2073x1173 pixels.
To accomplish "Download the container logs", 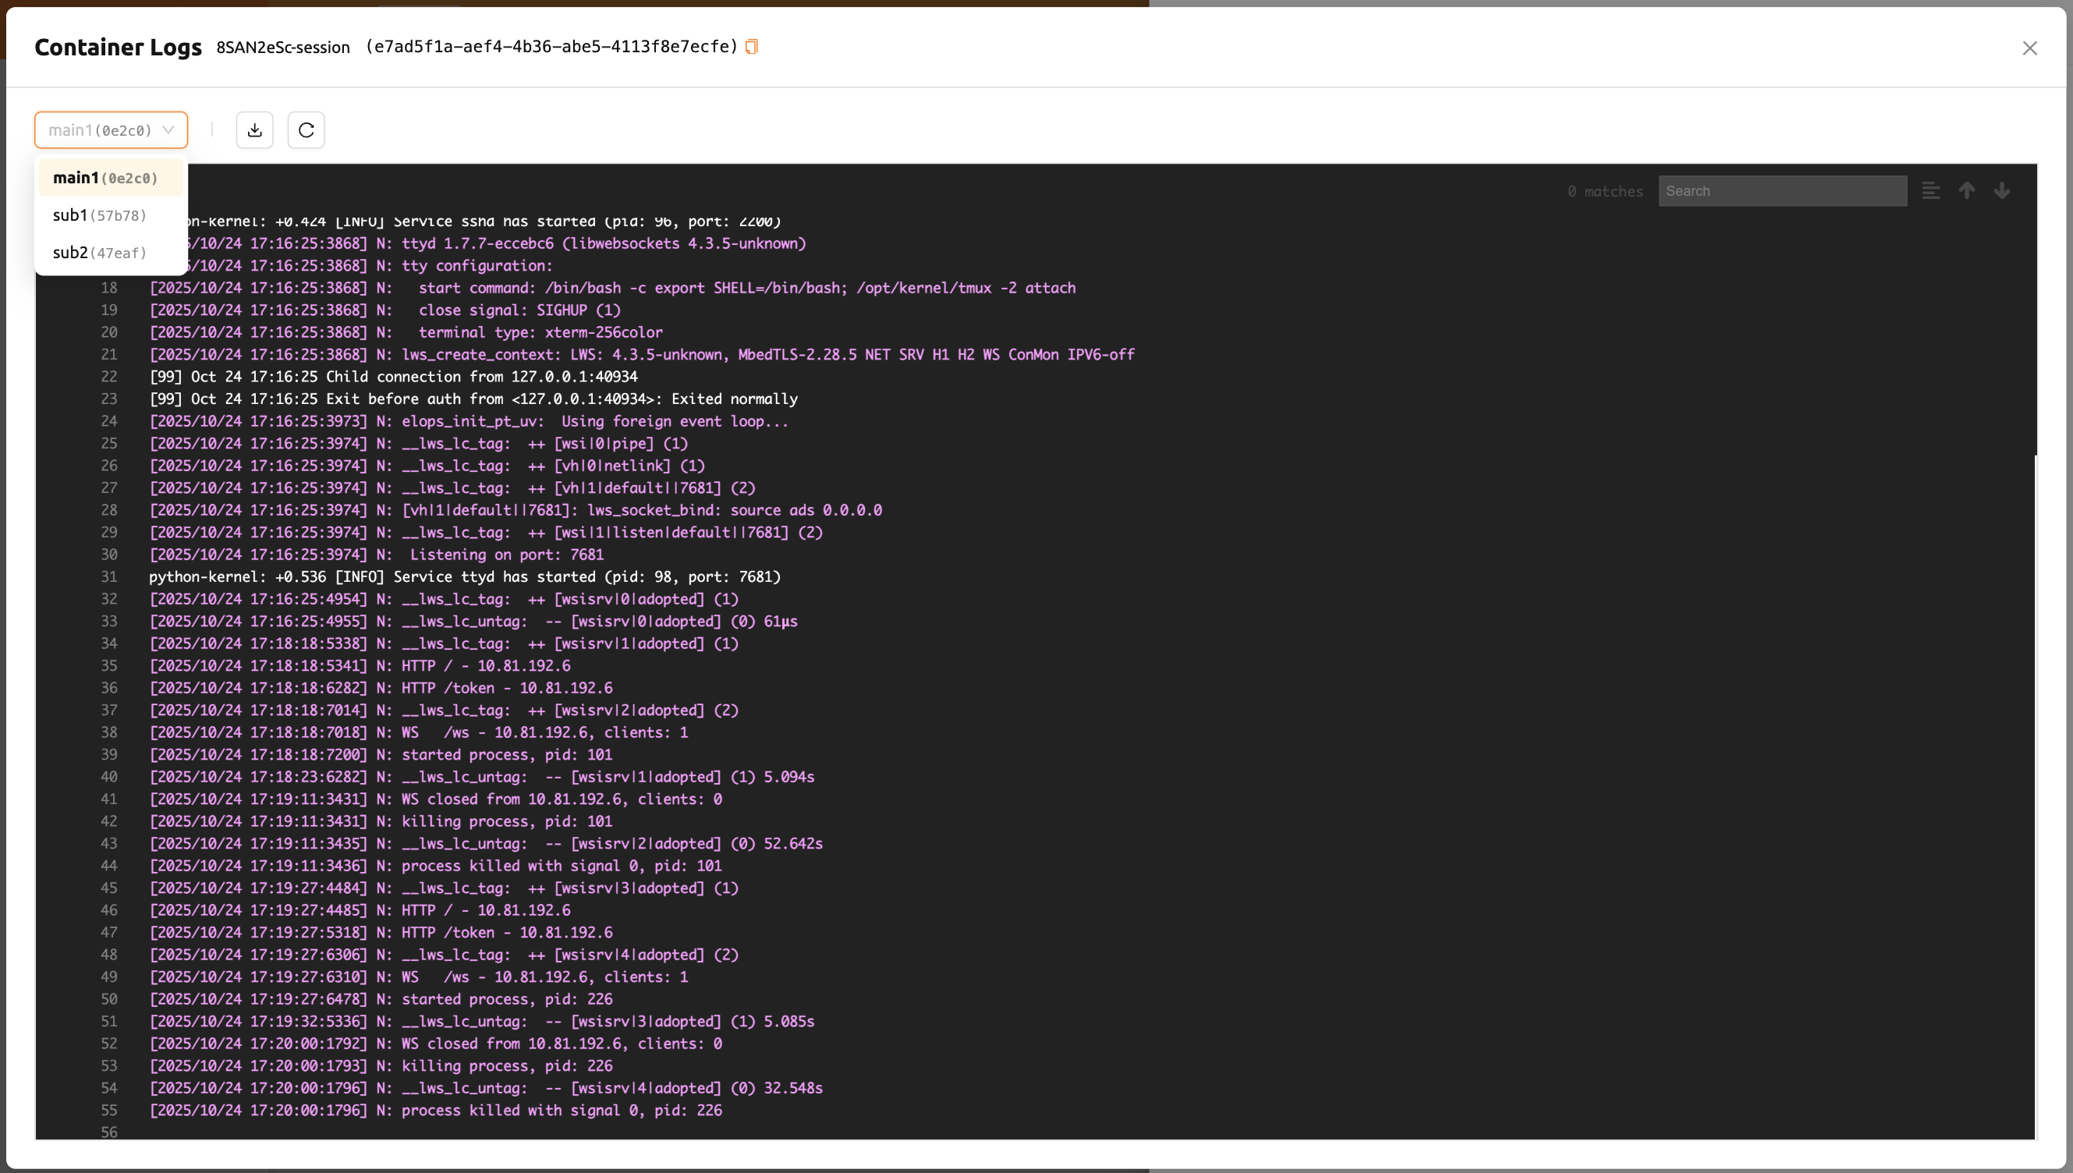I will coord(254,129).
